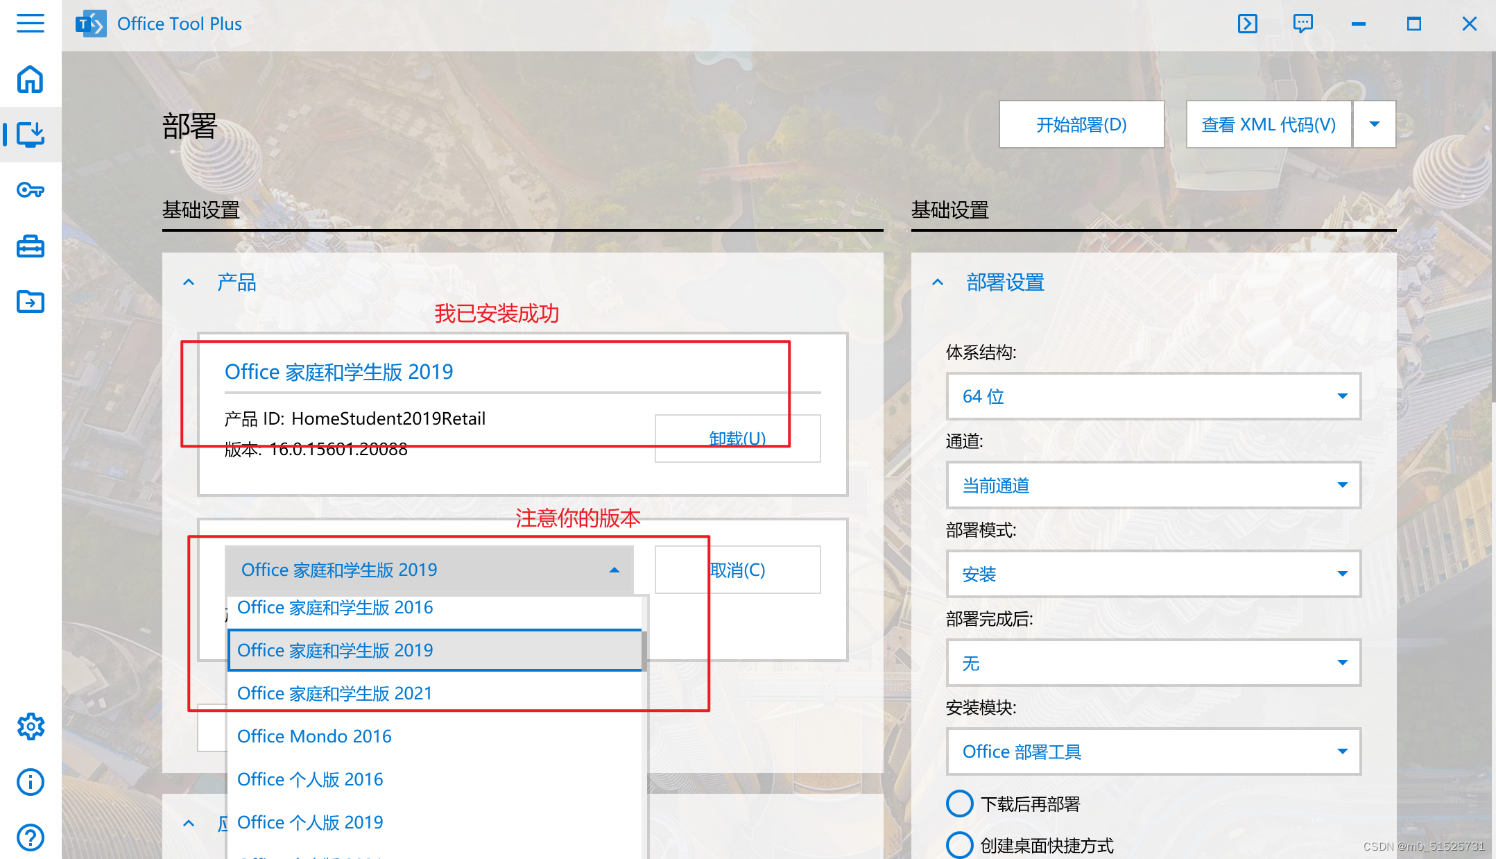Screen dimensions: 1496x859
Task: Click the Office Tool Plus logo
Action: click(91, 24)
